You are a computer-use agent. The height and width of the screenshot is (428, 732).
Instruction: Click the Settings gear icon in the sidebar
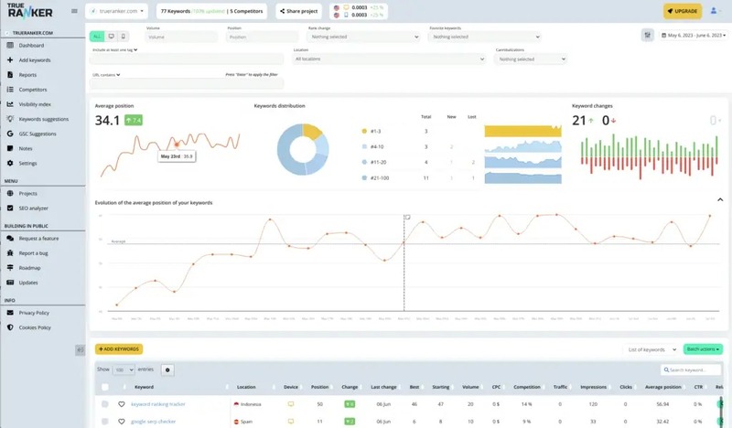[10, 163]
